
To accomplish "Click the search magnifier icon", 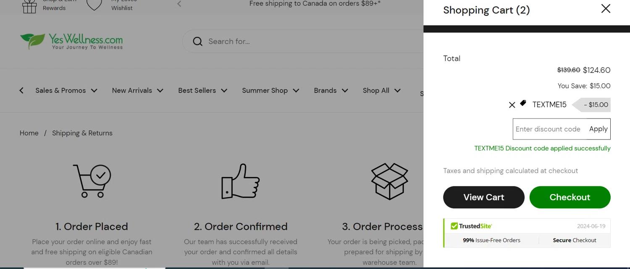I will tap(197, 41).
